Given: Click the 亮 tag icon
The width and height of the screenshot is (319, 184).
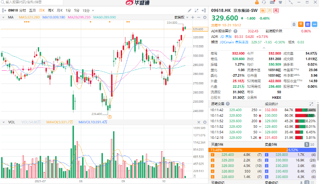Looking at the screenshot, I should click(x=276, y=11).
